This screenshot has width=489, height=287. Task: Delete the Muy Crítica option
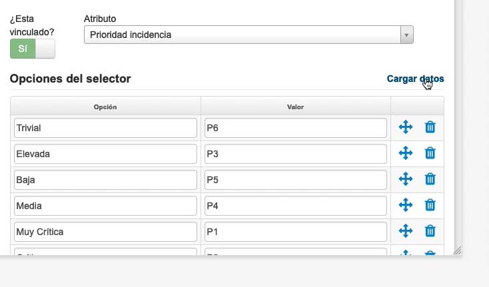click(x=430, y=231)
